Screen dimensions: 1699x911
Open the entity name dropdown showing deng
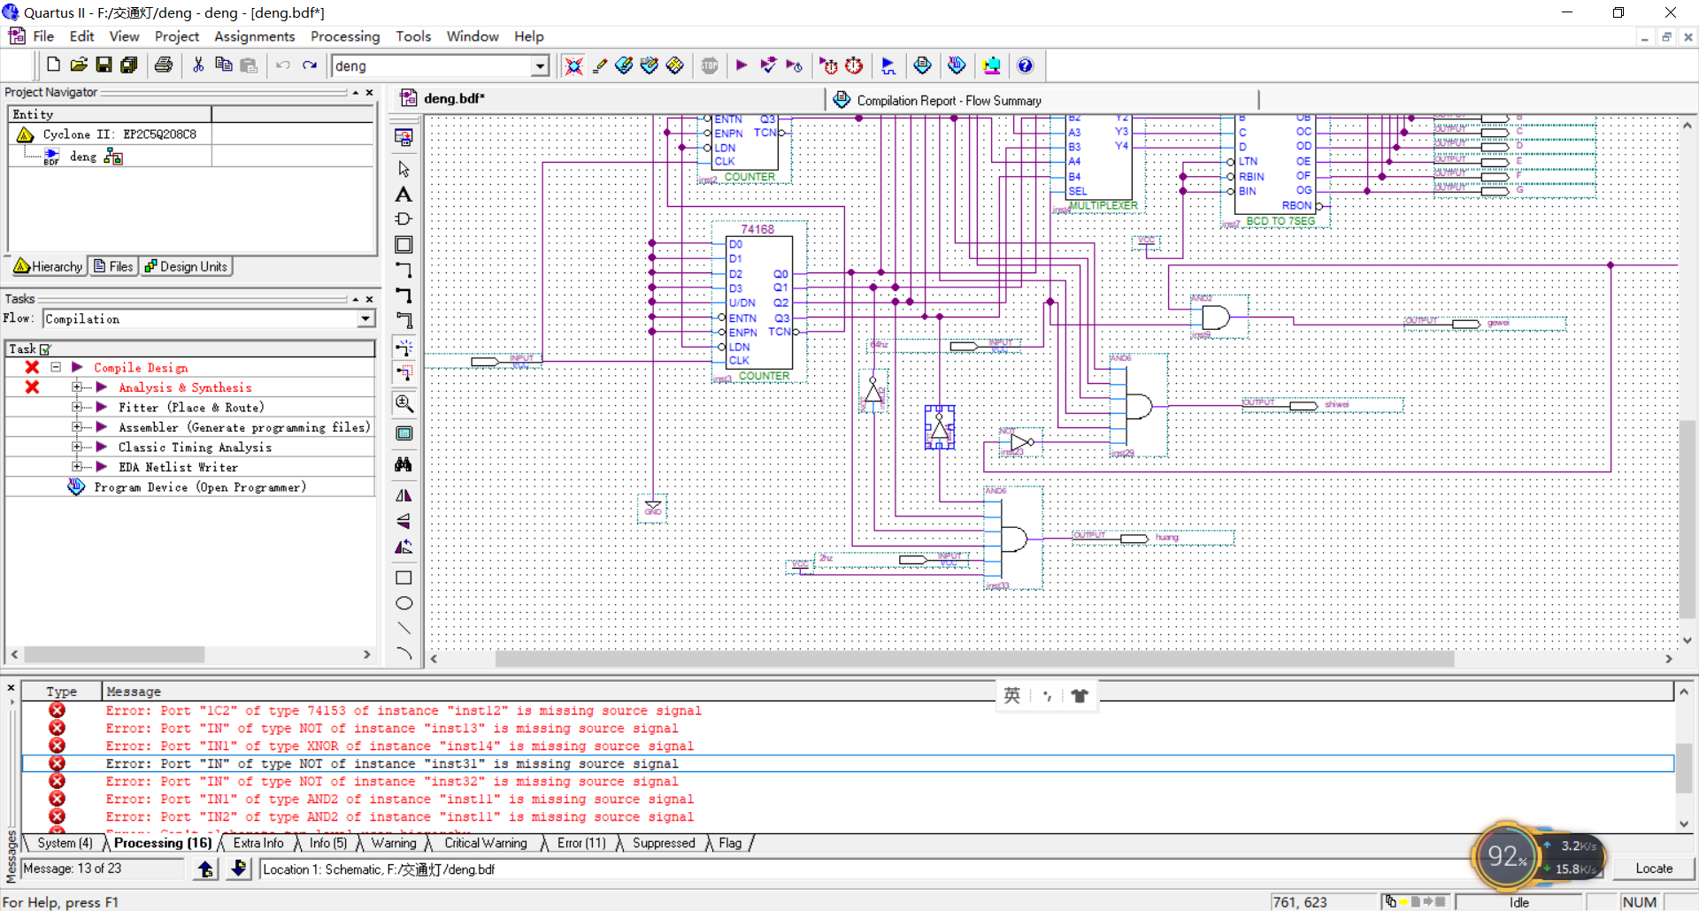pyautogui.click(x=540, y=65)
